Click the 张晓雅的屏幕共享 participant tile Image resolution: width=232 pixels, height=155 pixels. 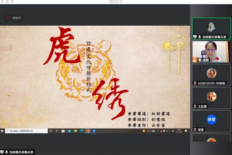[212, 29]
